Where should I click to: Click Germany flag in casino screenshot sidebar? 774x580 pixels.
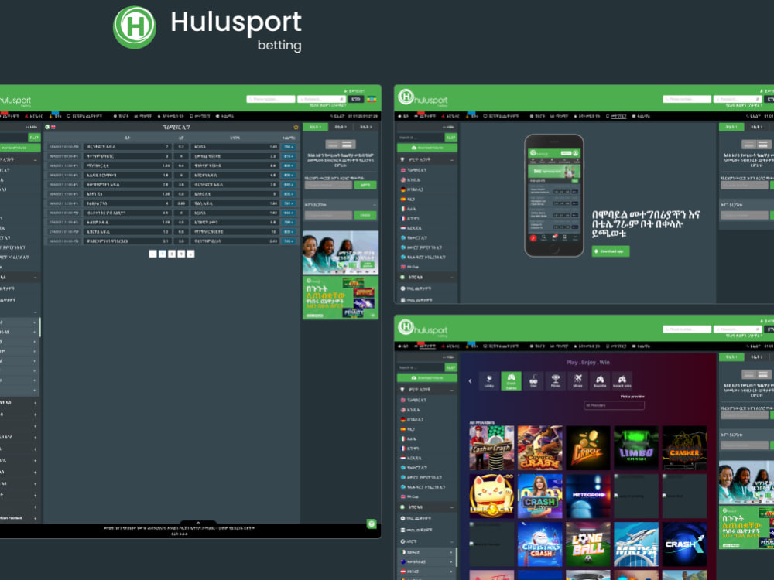click(402, 419)
